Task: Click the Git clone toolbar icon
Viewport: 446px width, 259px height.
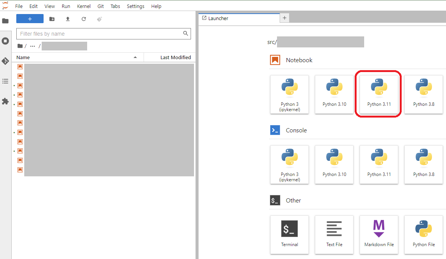Action: (99, 19)
